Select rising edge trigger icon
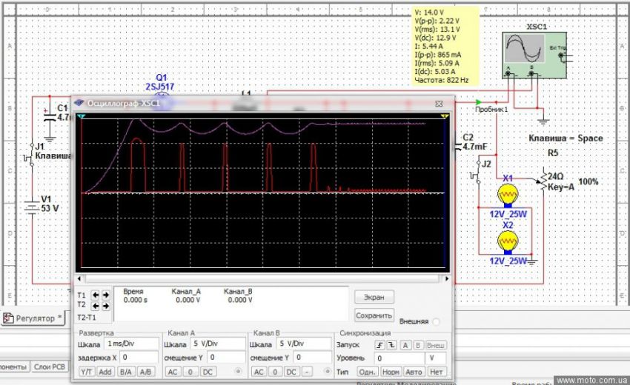 pyautogui.click(x=380, y=344)
